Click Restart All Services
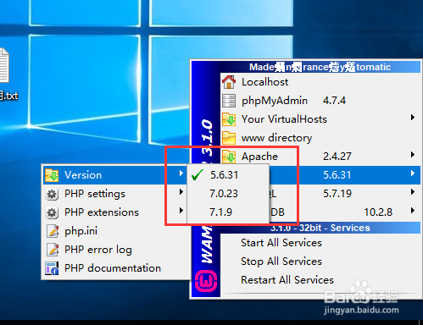The height and width of the screenshot is (325, 423). [320, 280]
